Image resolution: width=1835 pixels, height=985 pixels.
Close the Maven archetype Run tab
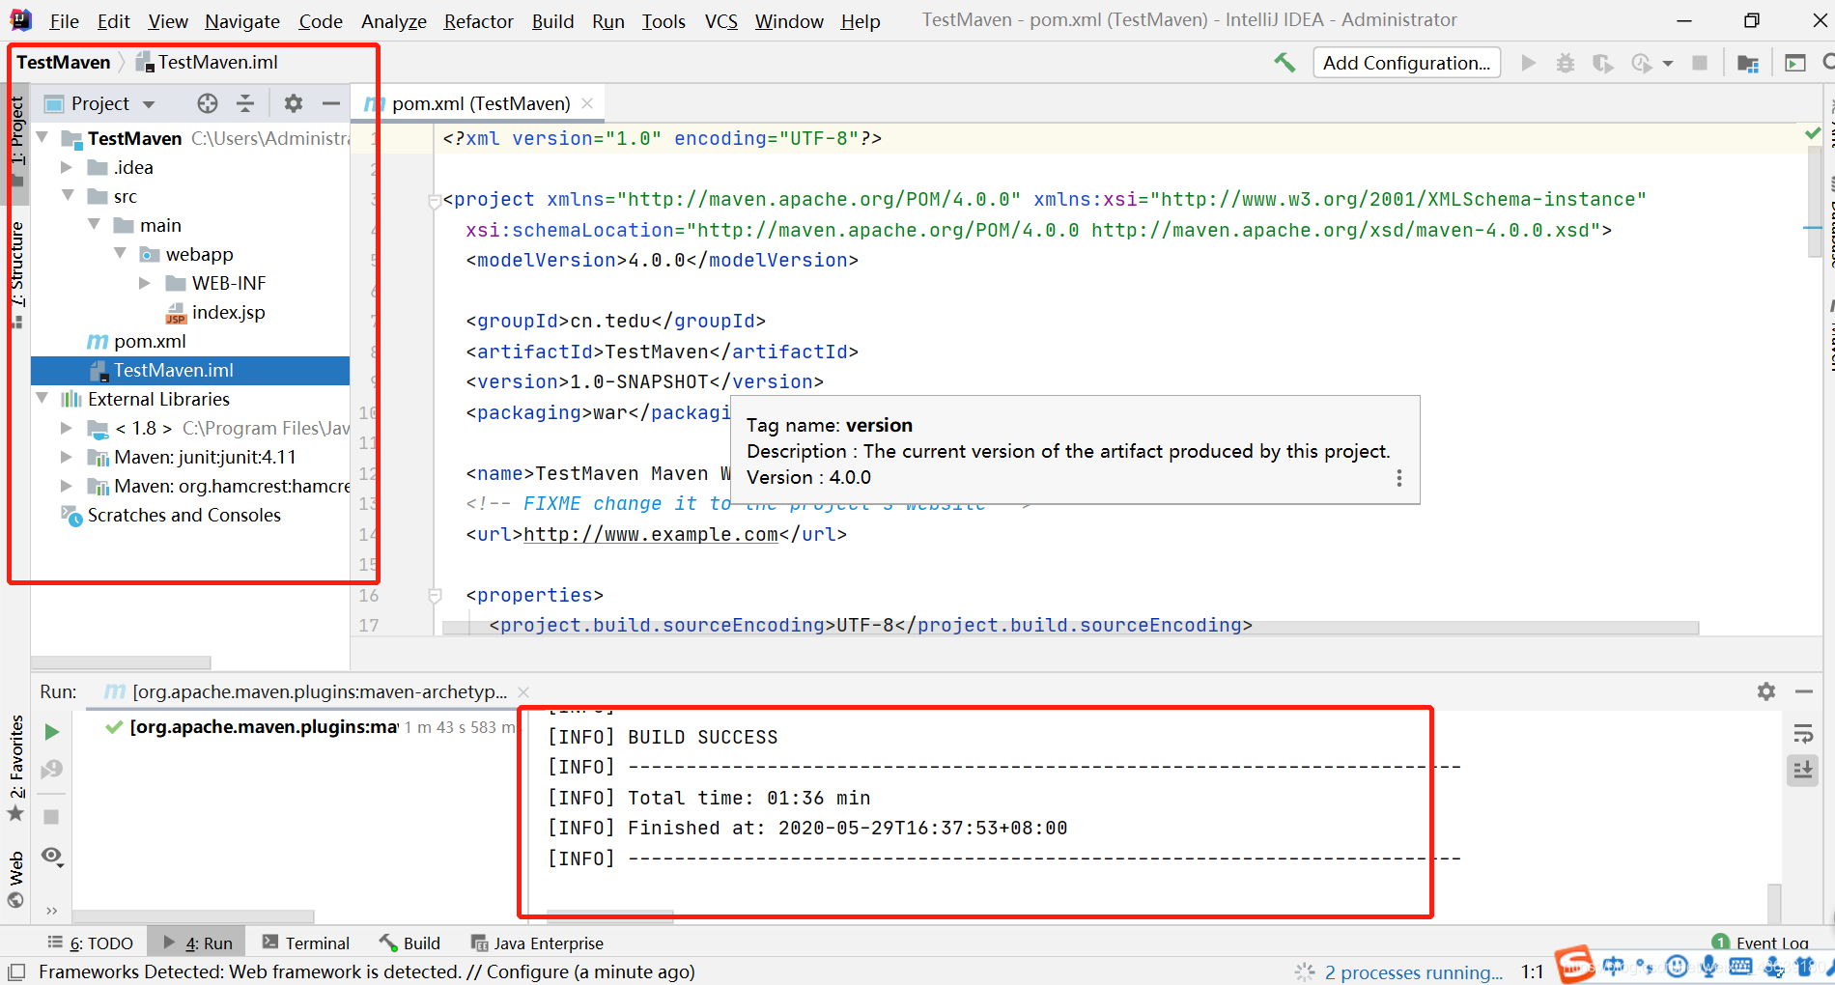click(x=523, y=692)
